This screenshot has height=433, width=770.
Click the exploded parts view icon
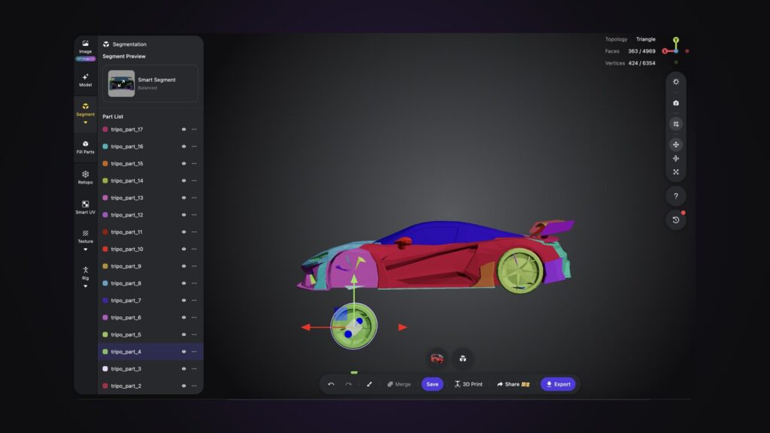pyautogui.click(x=462, y=359)
